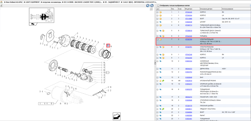Sort by the Поз. column header
The width and height of the screenshot is (251, 121).
tap(174, 9)
